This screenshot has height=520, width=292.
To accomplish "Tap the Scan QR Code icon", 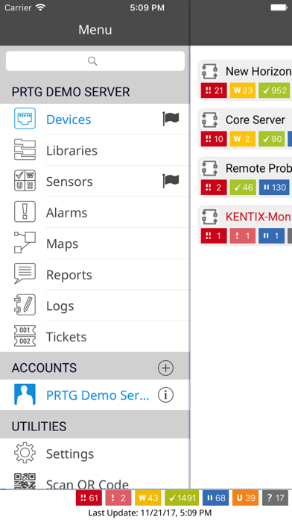I will [x=25, y=481].
